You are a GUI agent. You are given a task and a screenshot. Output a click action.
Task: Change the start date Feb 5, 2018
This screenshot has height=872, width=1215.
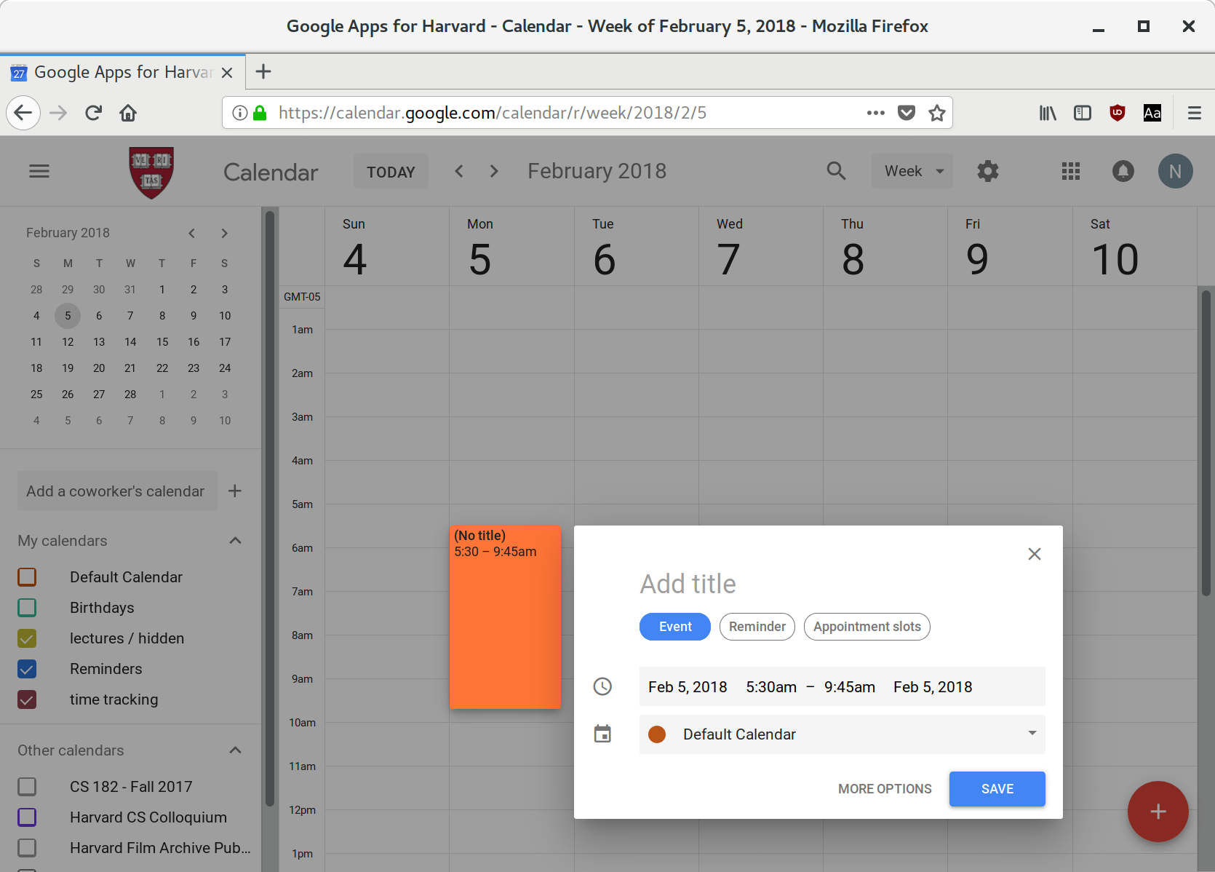[x=688, y=687]
